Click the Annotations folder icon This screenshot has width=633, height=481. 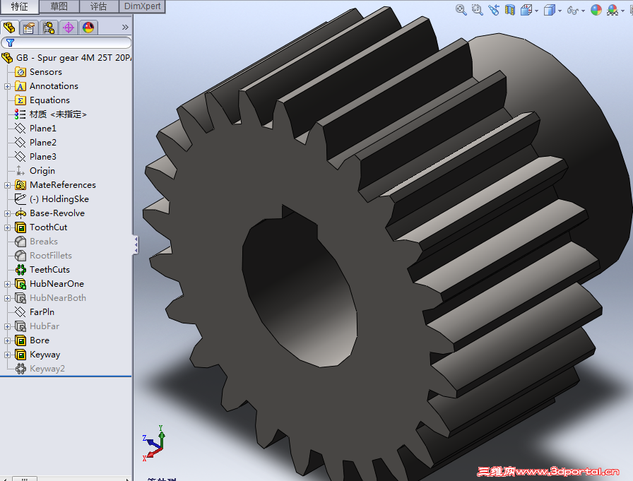[20, 86]
